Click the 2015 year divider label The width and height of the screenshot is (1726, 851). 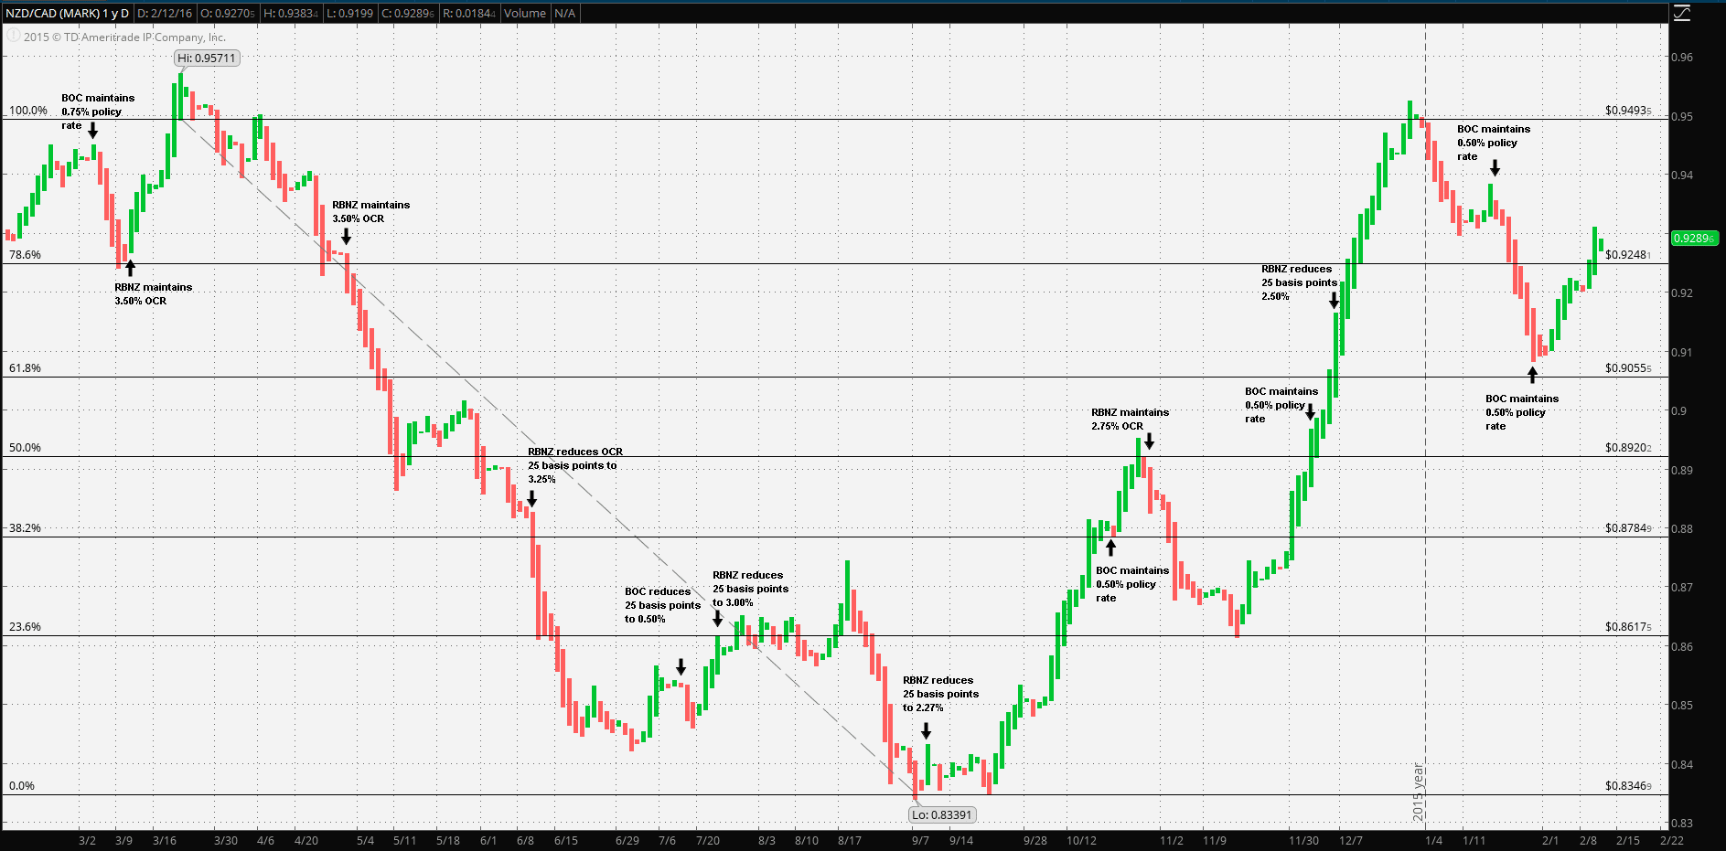click(x=1418, y=792)
